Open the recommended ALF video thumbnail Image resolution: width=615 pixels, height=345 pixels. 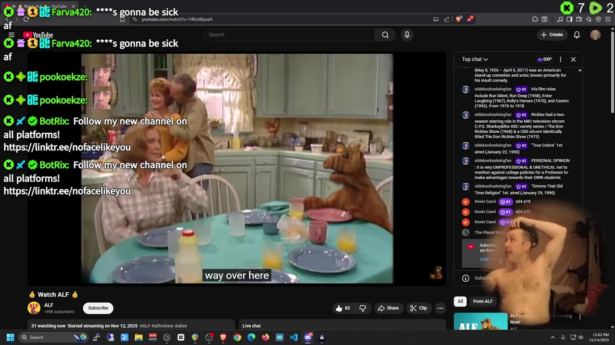(x=480, y=321)
